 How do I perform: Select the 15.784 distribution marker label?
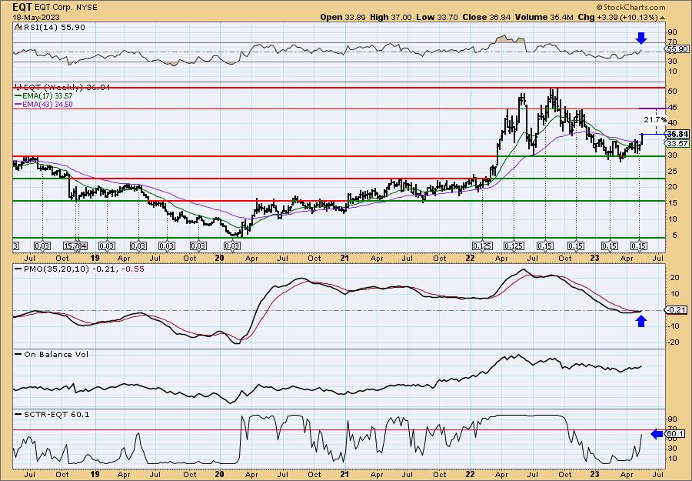[x=75, y=246]
